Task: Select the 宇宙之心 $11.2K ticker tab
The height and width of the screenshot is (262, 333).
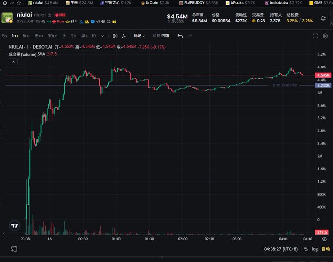Action: (116, 3)
